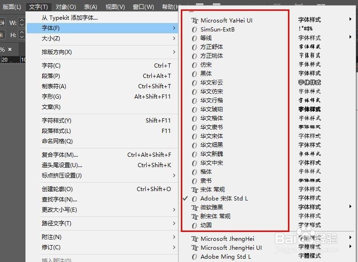The width and height of the screenshot is (358, 262).
Task: Open 查找字体(N) dialog
Action: pos(102,199)
